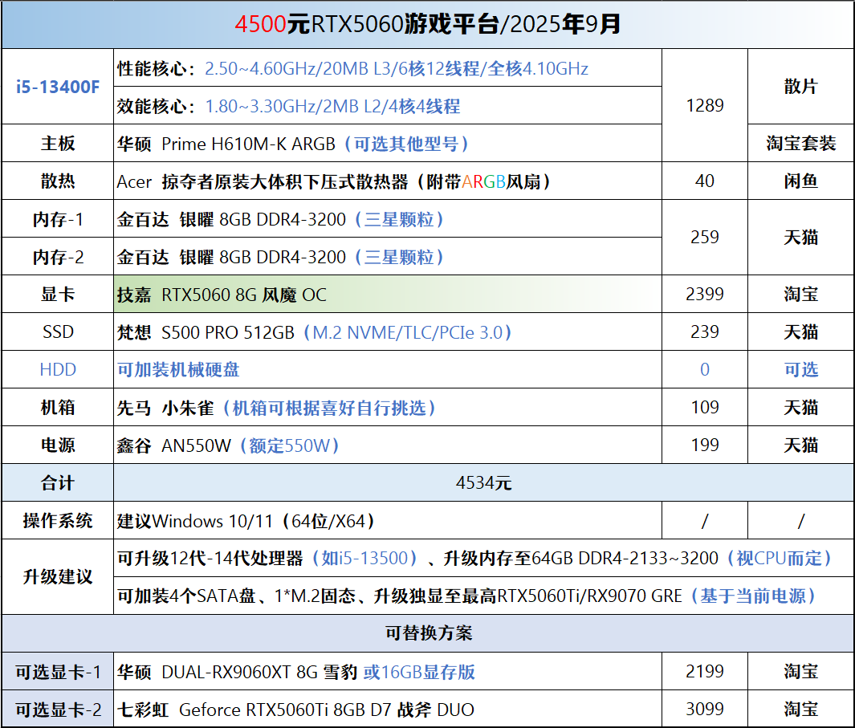Select "华硕 DUAL-RX9060XT 8G 雪豹" cell

coord(388,672)
